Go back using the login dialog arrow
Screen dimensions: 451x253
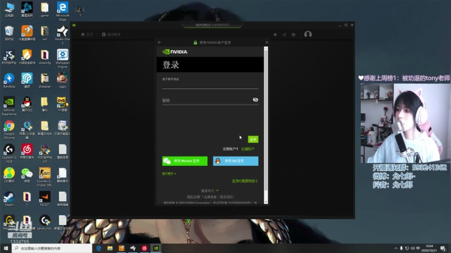[x=160, y=42]
